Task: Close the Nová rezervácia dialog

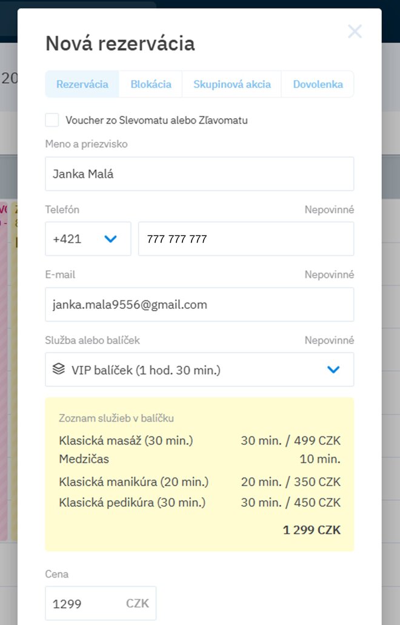Action: (x=355, y=32)
